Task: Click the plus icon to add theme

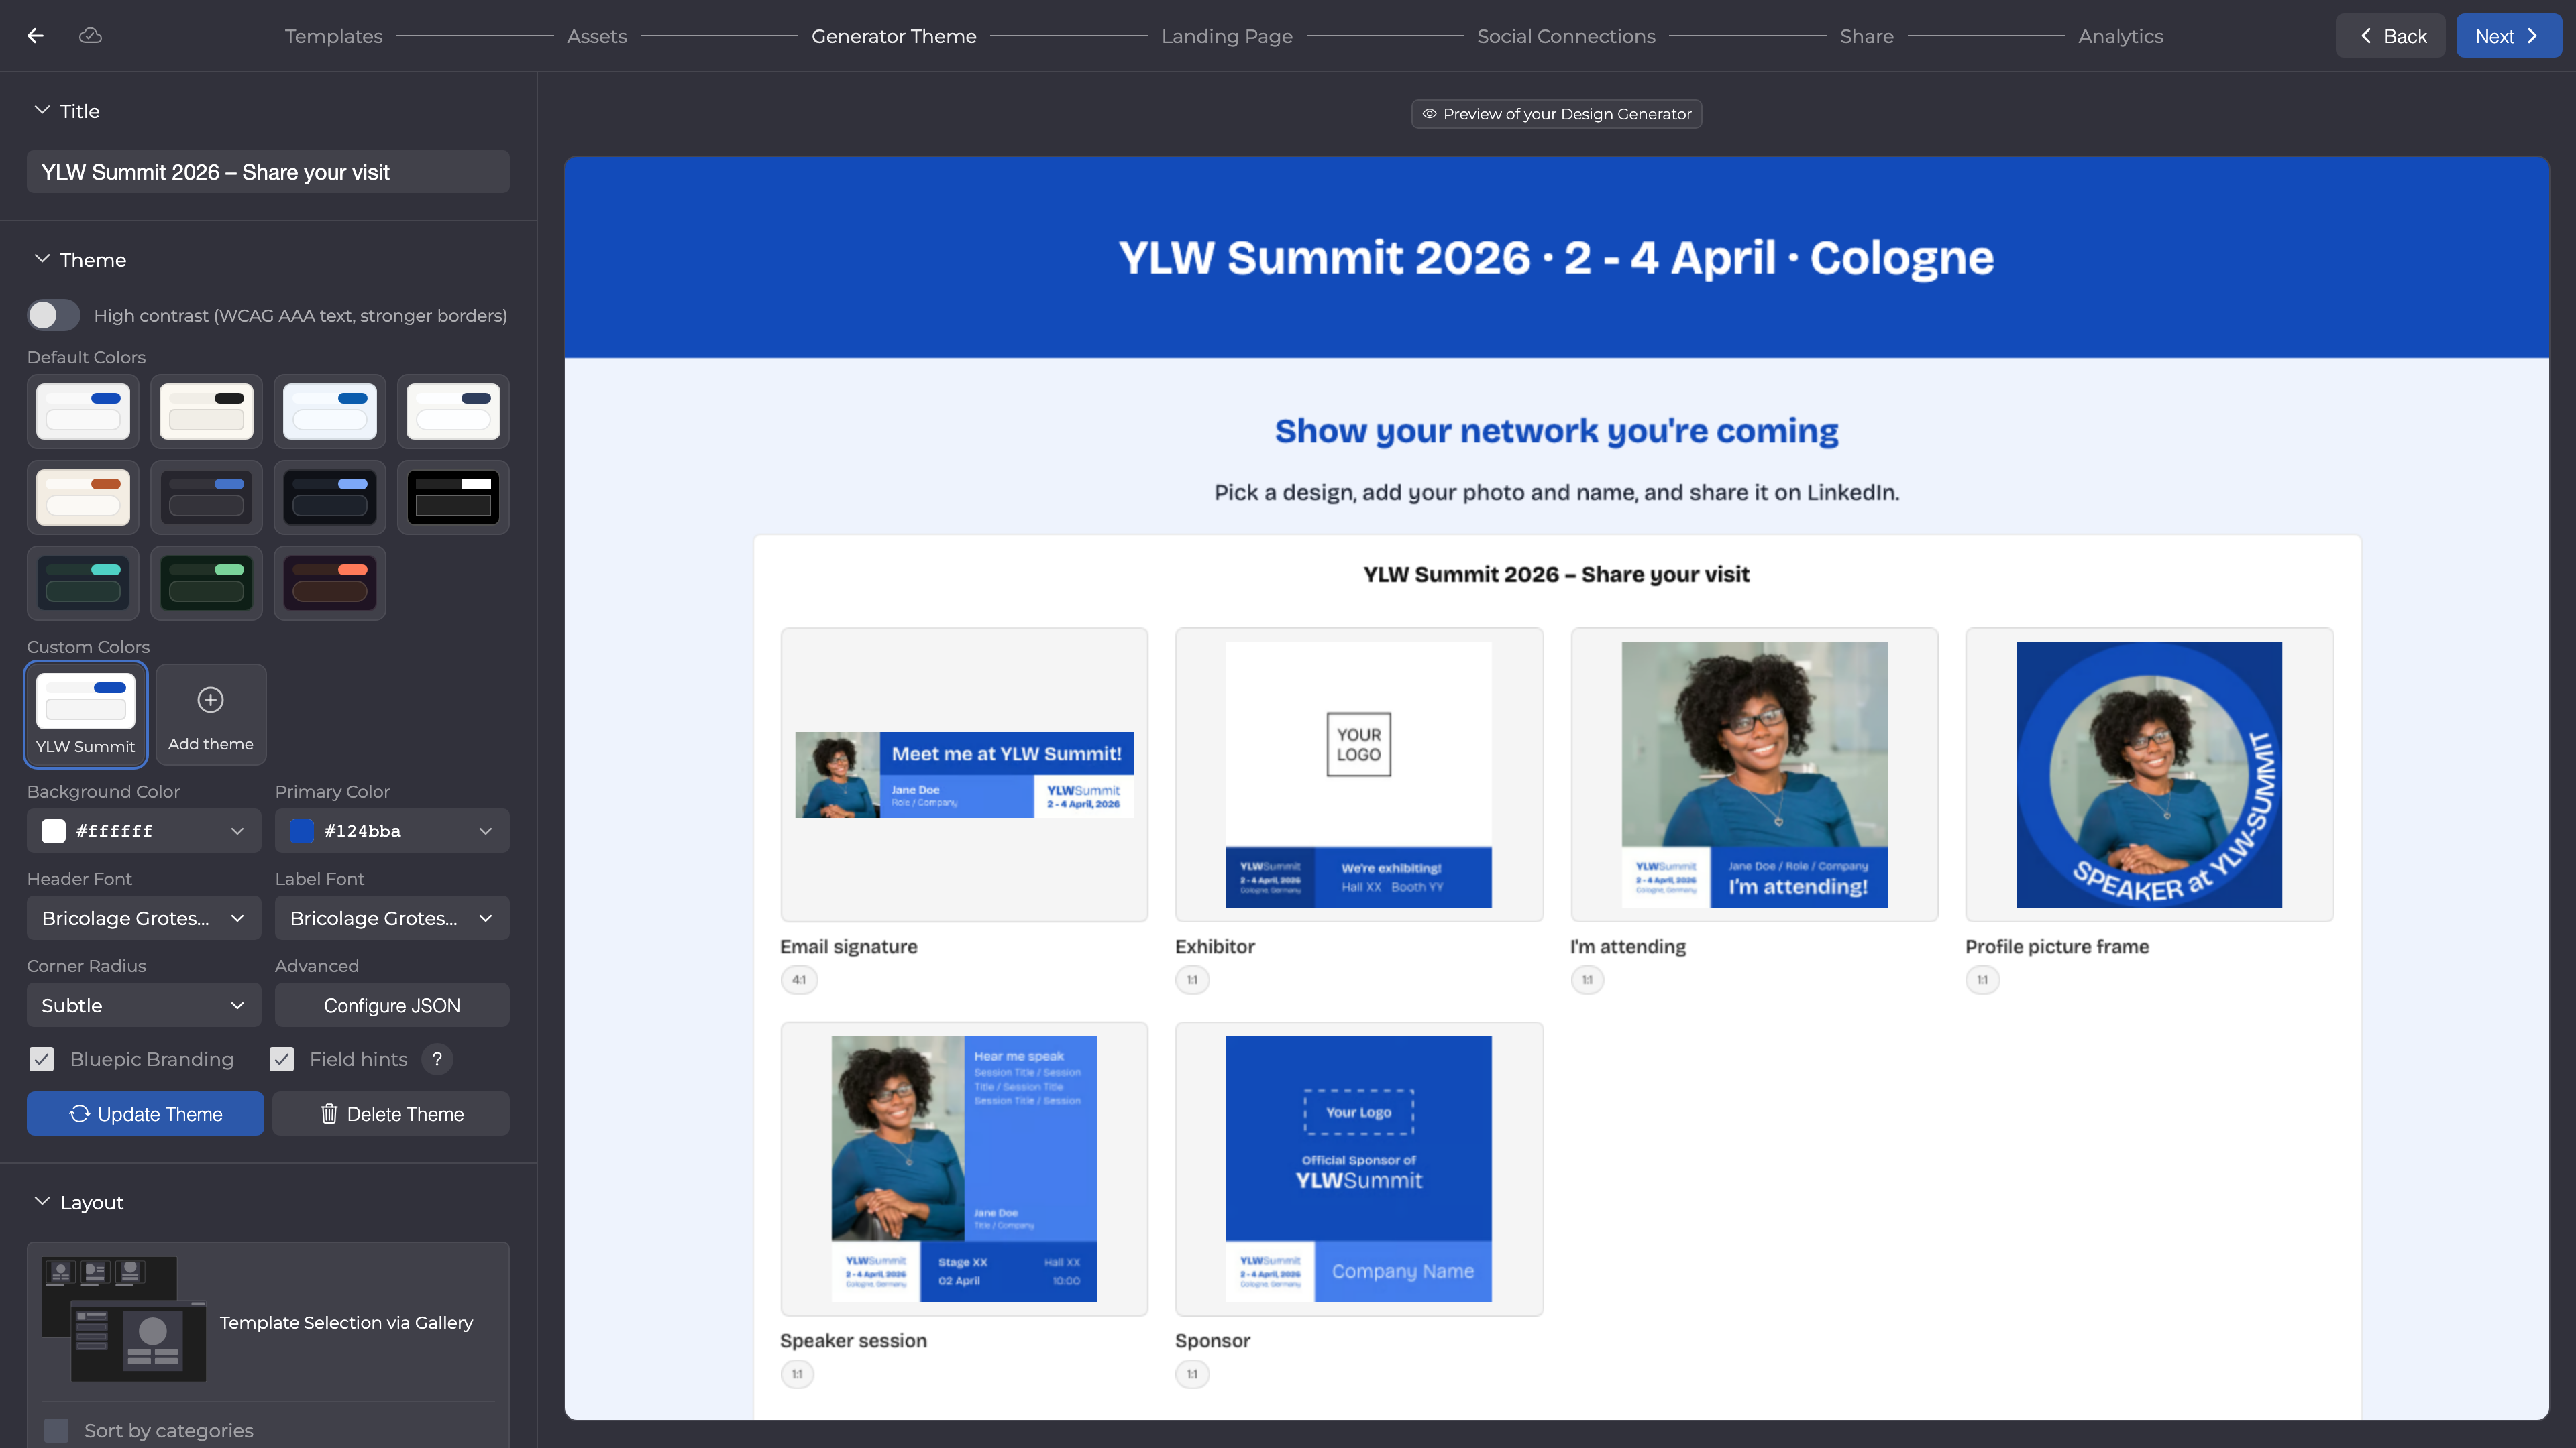Action: point(210,699)
